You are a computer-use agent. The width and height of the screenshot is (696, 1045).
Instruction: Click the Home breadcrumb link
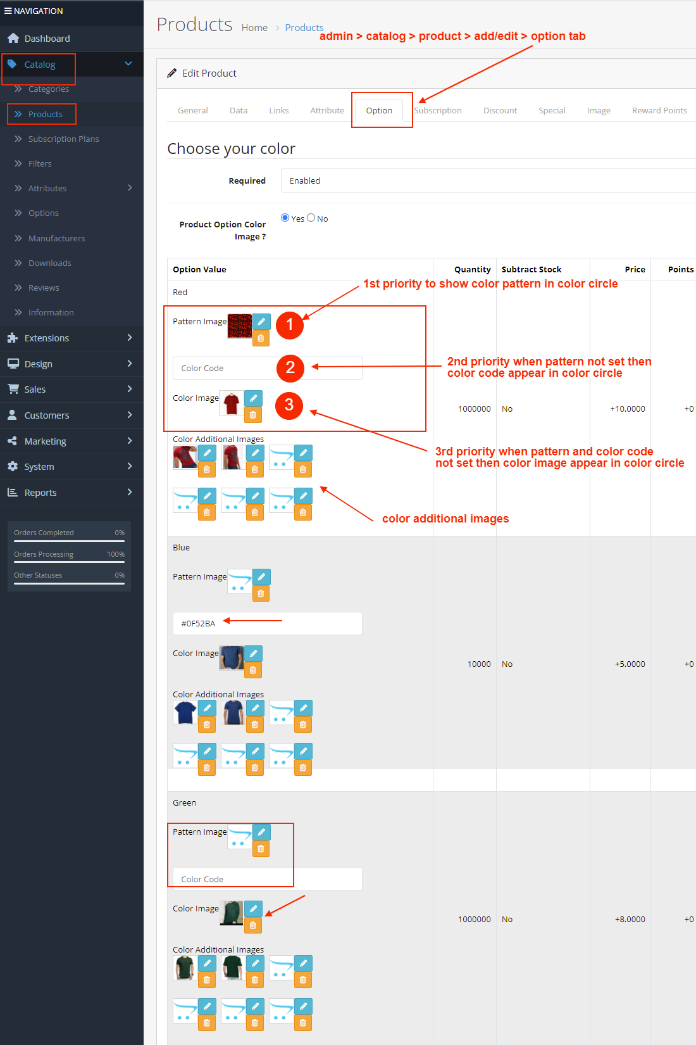coord(254,28)
